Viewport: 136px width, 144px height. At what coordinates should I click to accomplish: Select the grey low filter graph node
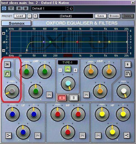click(27, 50)
